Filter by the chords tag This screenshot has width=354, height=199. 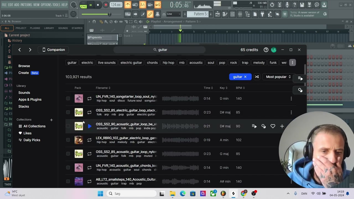(x=152, y=62)
